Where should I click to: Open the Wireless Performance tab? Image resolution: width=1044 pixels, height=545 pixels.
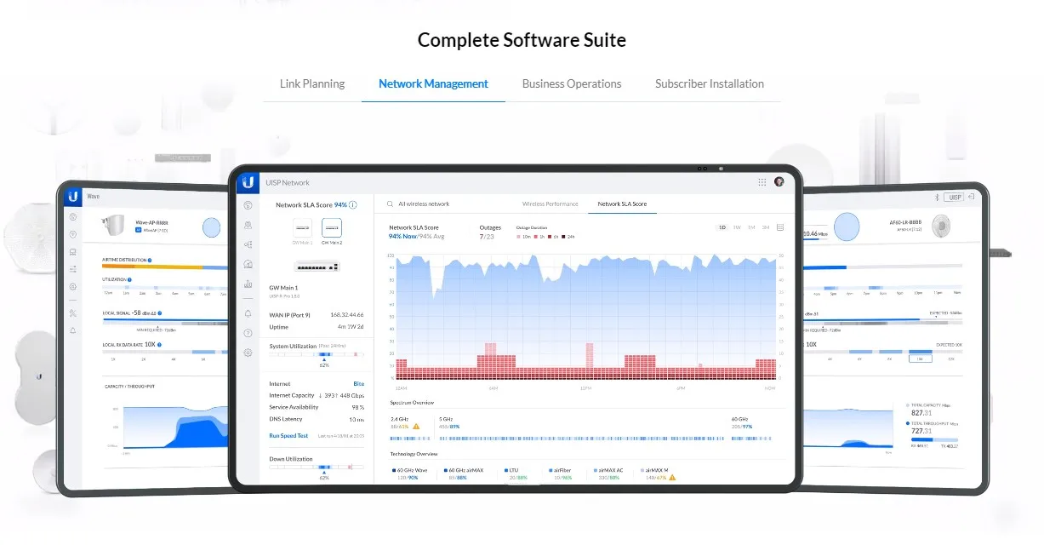coord(550,204)
